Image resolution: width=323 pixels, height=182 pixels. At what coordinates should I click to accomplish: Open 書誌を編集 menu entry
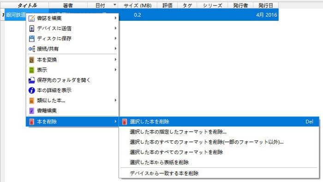pos(72,18)
